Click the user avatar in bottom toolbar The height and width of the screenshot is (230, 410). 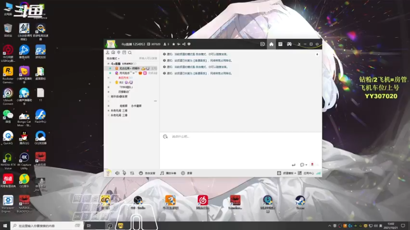click(108, 173)
